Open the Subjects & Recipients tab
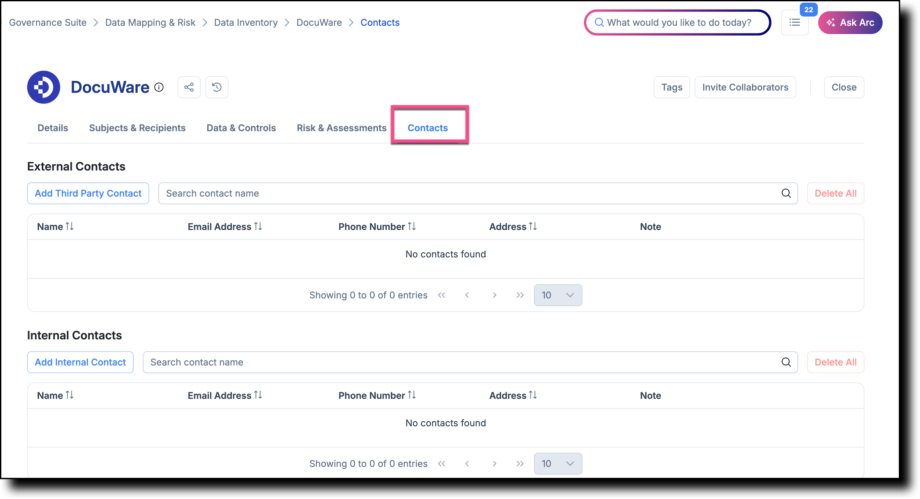 click(x=137, y=128)
